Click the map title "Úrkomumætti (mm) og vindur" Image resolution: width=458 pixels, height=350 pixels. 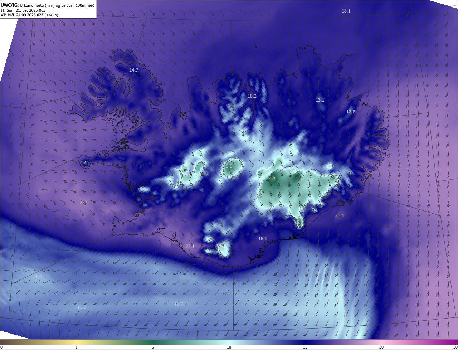(58, 5)
